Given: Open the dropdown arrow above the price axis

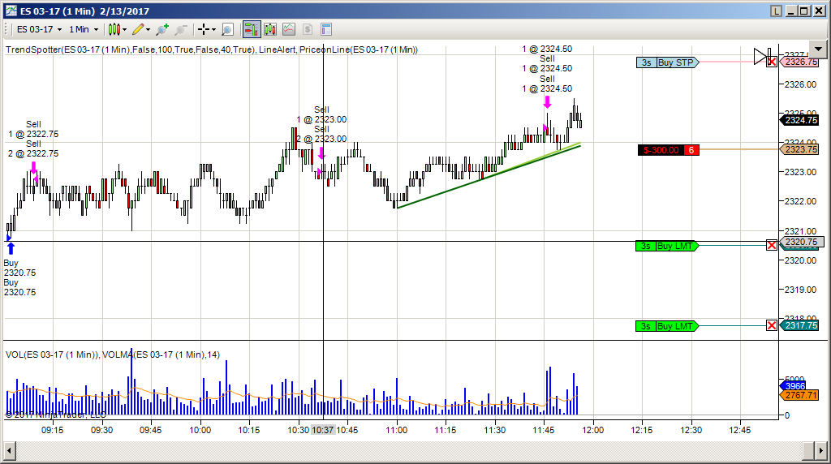Looking at the screenshot, I should click(819, 49).
